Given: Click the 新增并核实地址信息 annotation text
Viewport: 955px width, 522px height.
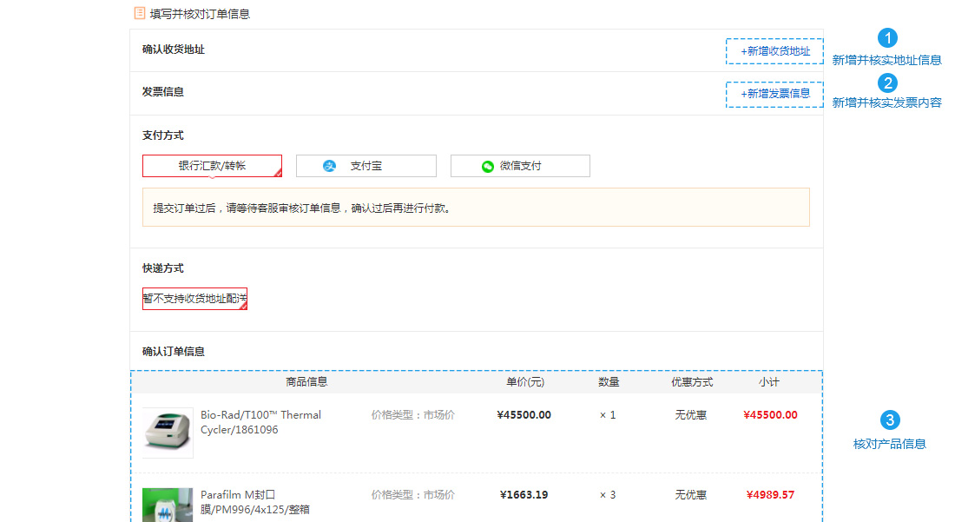Looking at the screenshot, I should [x=886, y=60].
